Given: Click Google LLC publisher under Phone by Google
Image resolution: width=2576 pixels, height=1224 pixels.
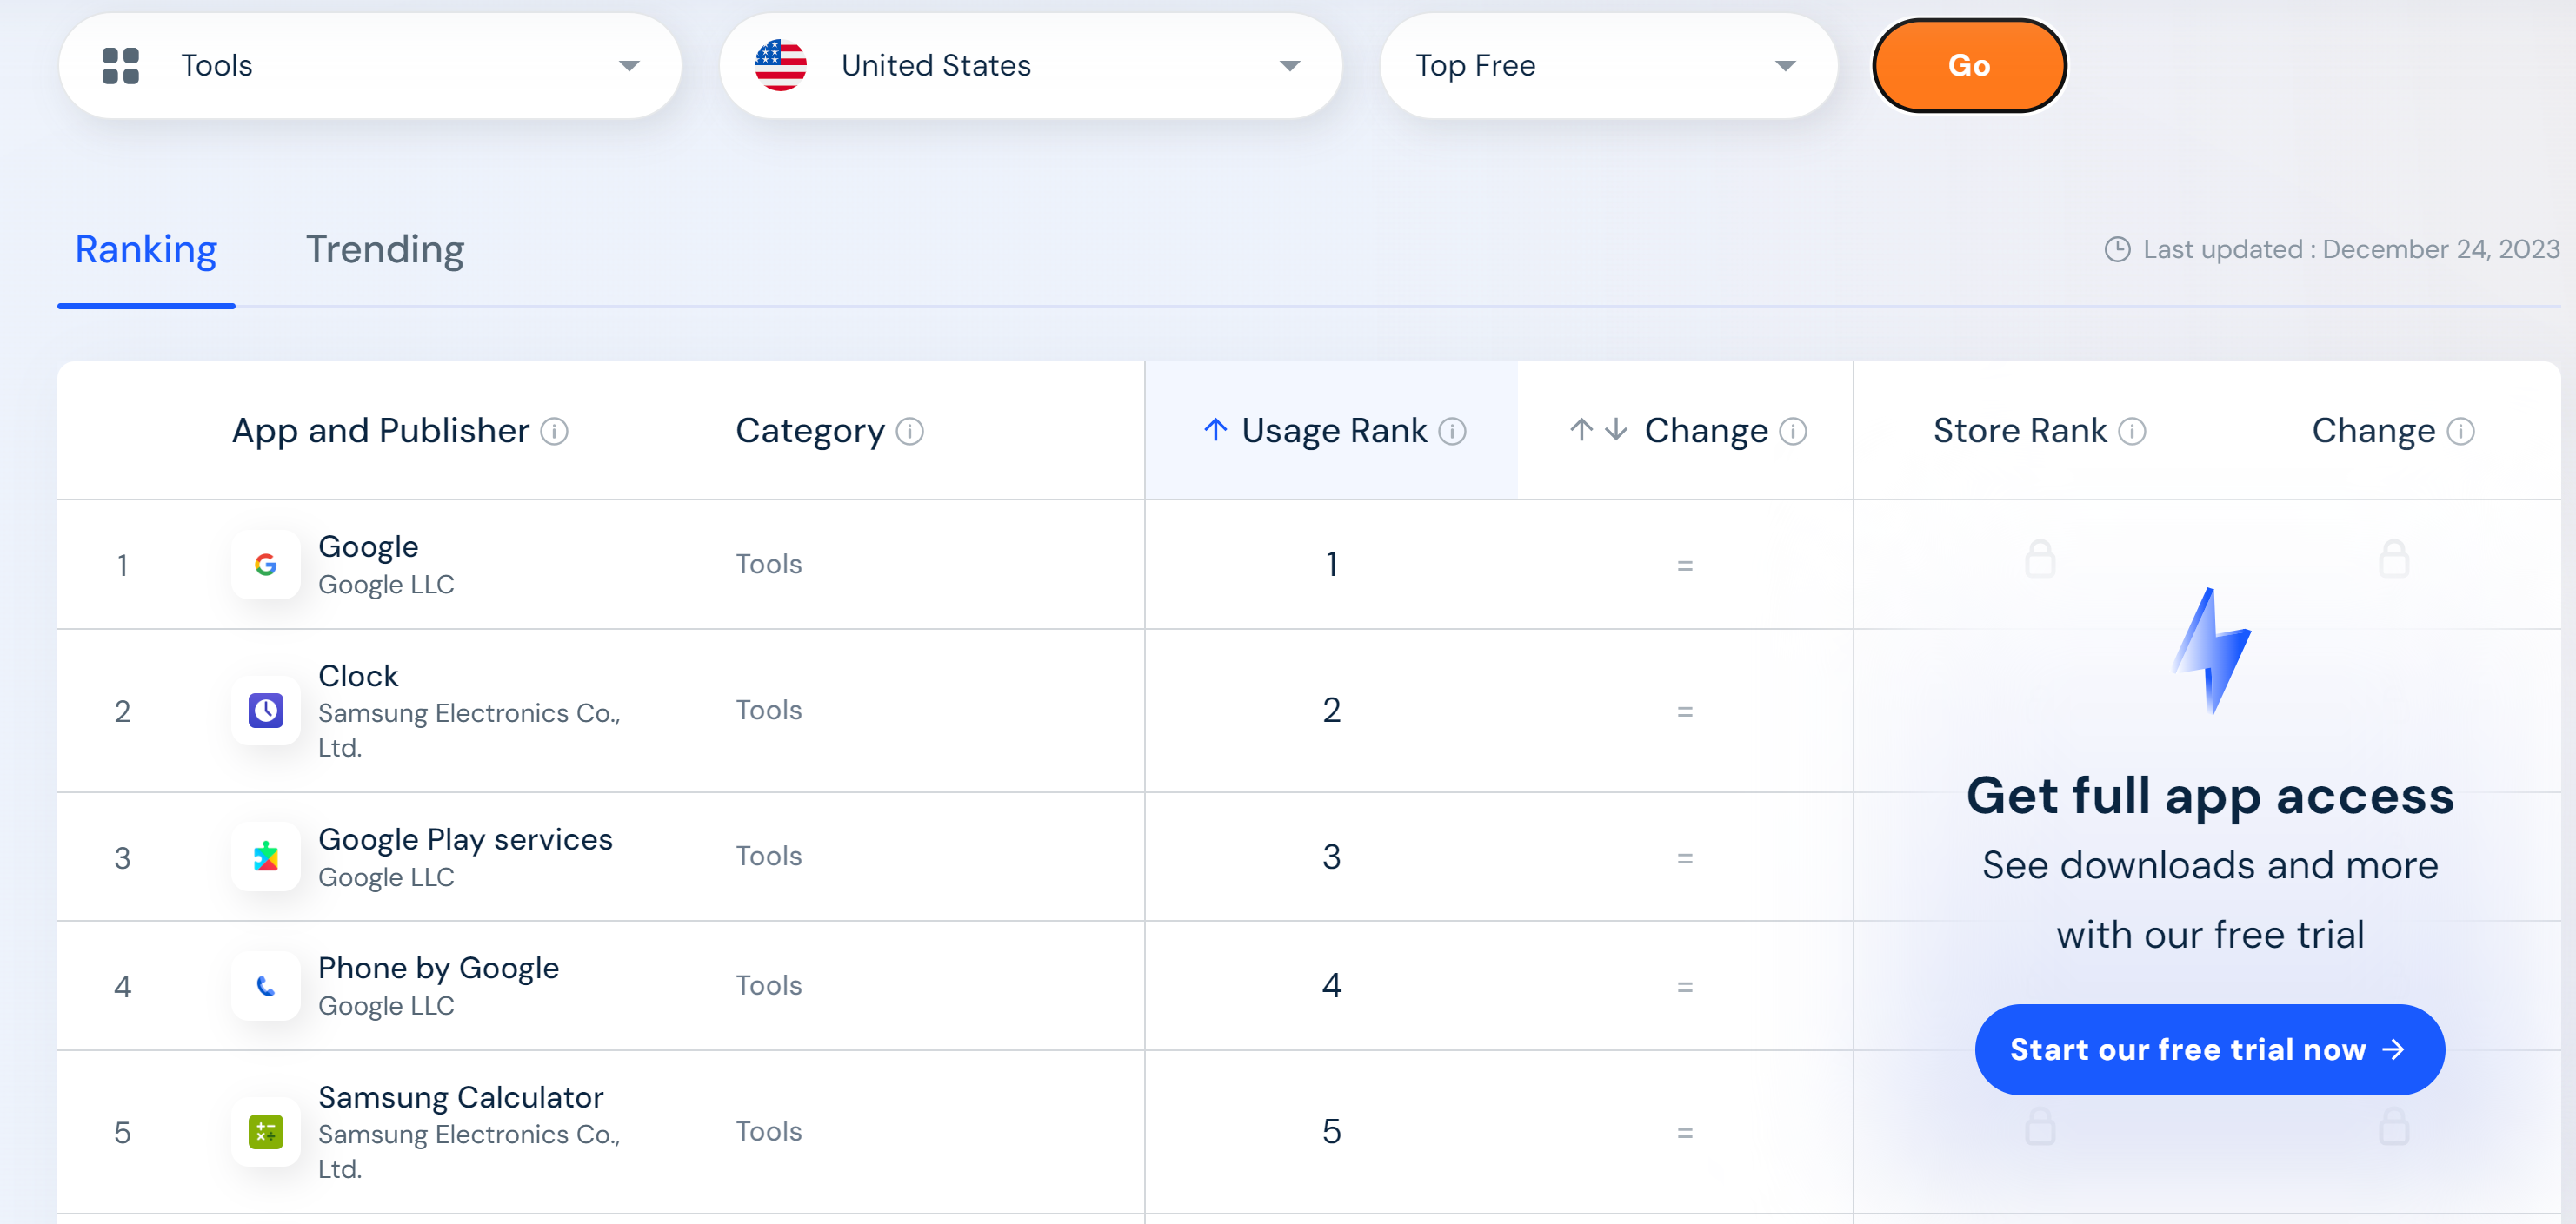Looking at the screenshot, I should (386, 1006).
